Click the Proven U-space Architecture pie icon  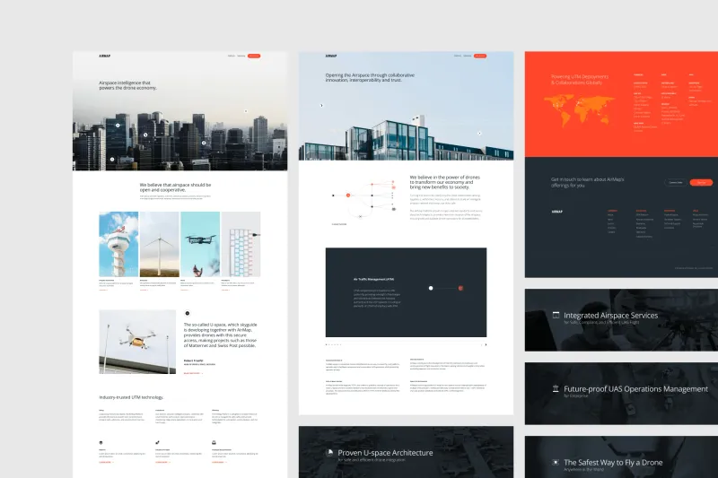(329, 452)
